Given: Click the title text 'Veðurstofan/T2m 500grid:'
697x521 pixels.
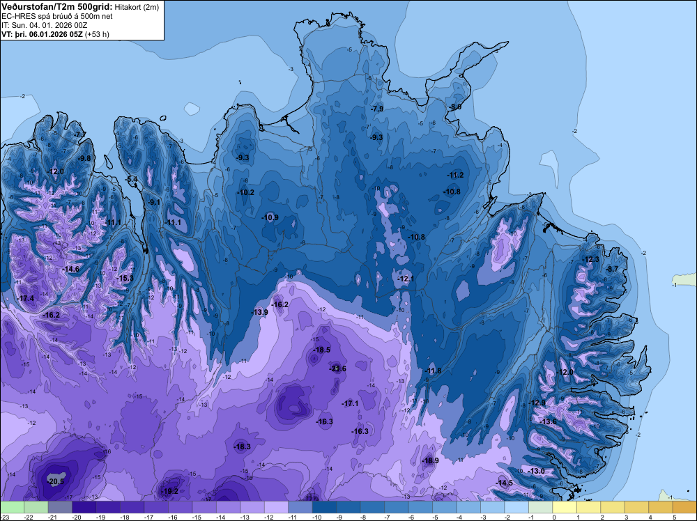Looking at the screenshot, I should (x=57, y=6).
